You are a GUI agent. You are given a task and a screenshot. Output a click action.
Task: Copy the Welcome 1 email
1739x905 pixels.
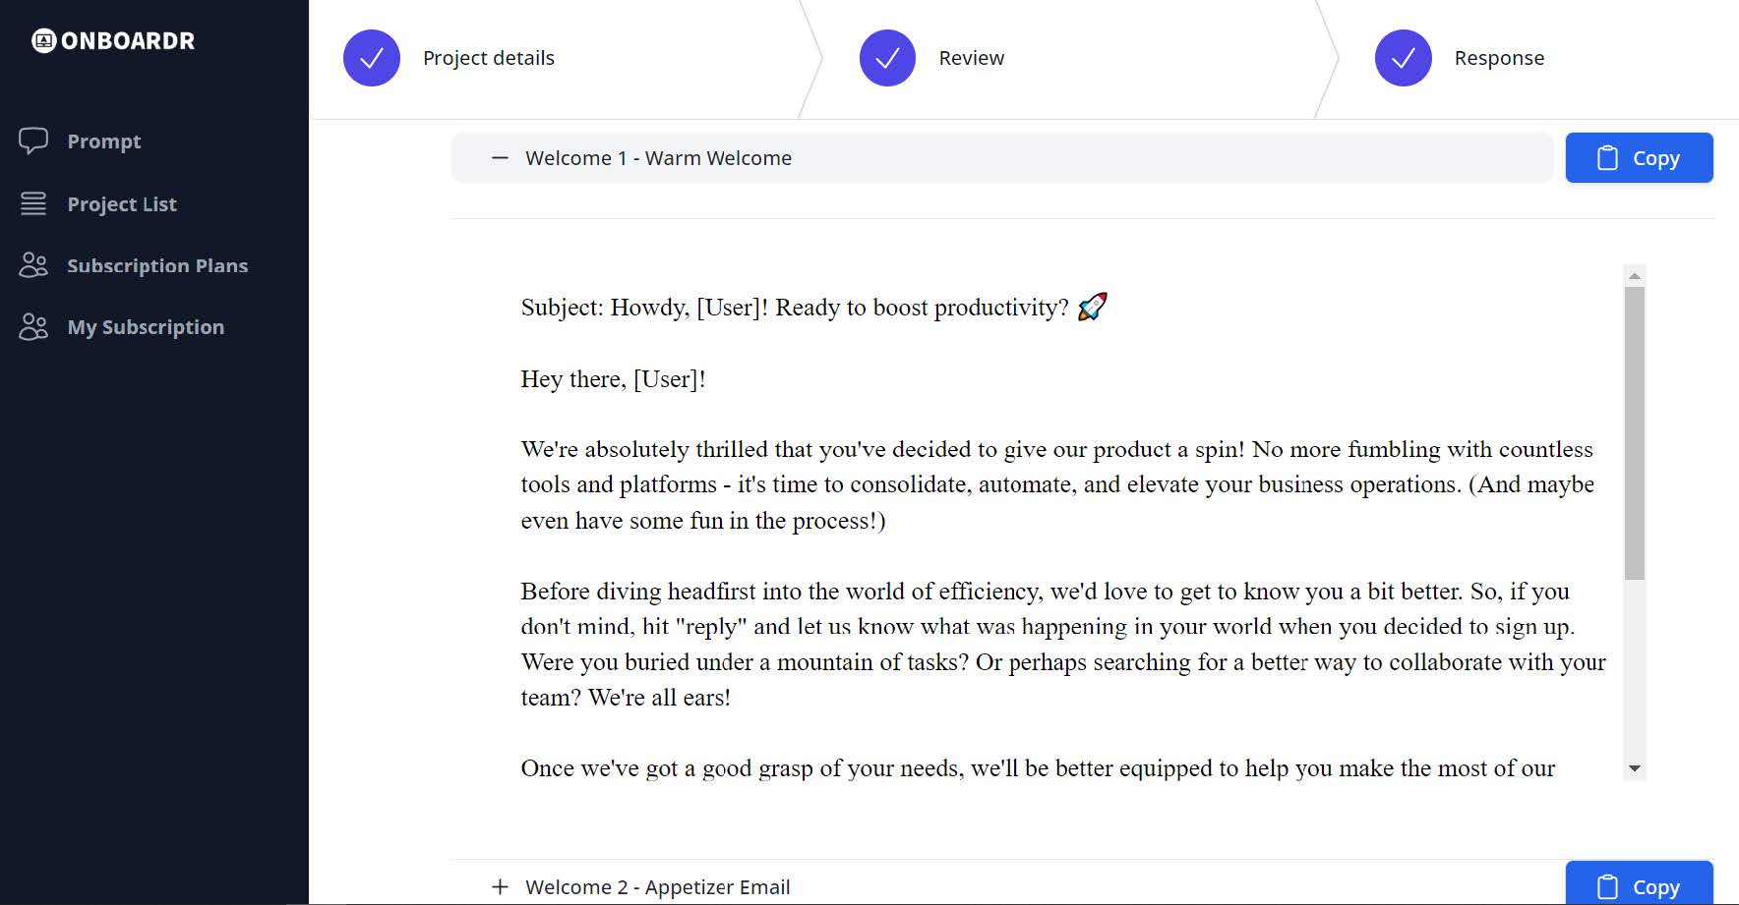(1639, 158)
